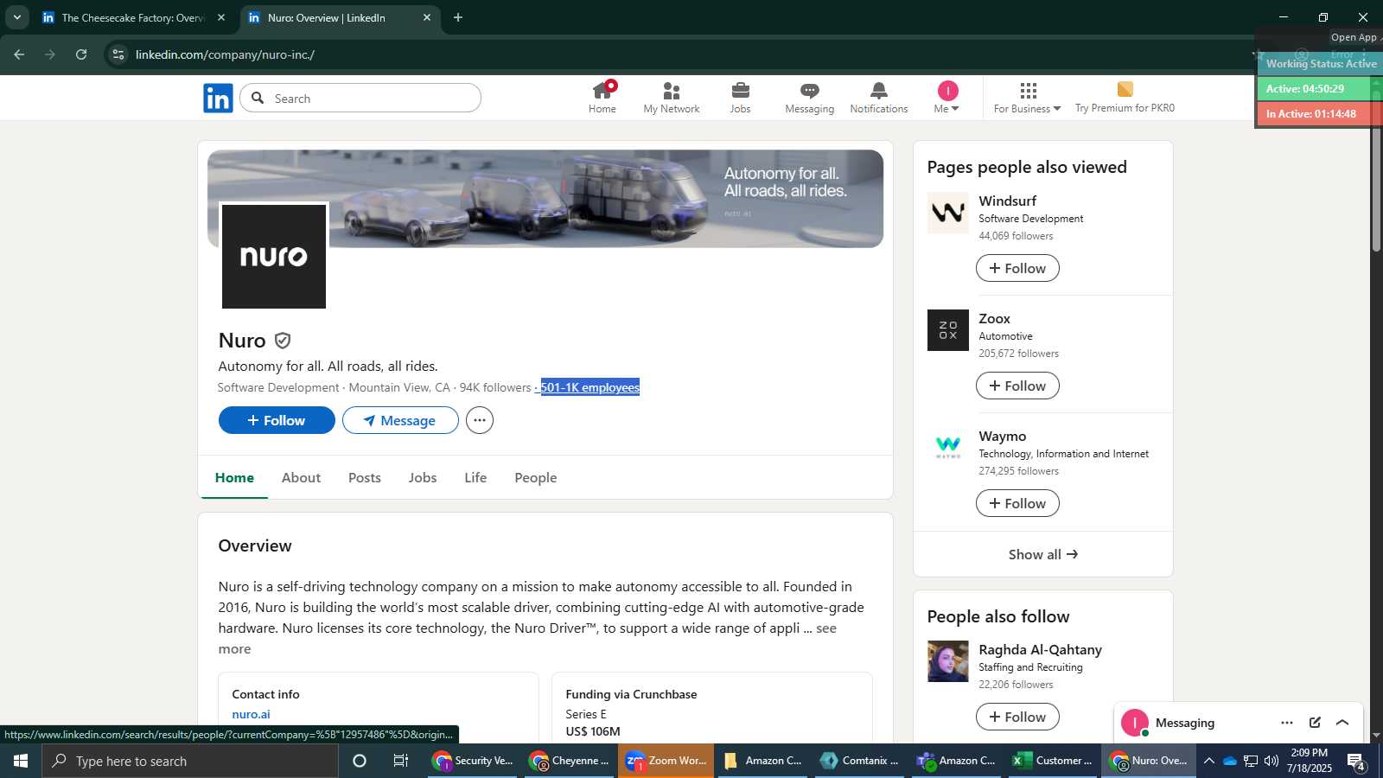Open the Zoox company page
Screen dimensions: 1383x778
(994, 318)
